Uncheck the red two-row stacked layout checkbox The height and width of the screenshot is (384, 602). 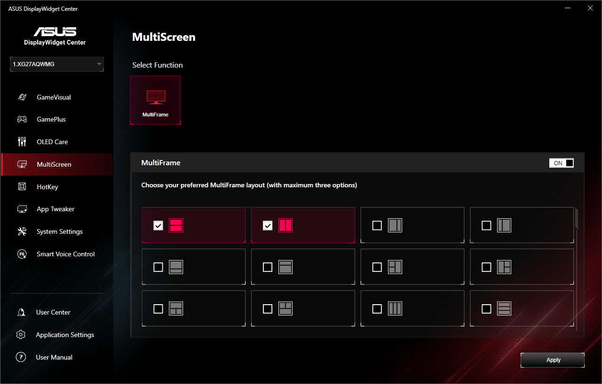(x=158, y=226)
